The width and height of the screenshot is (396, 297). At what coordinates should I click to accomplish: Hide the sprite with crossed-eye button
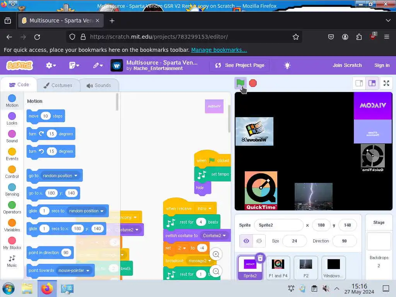[x=259, y=241]
